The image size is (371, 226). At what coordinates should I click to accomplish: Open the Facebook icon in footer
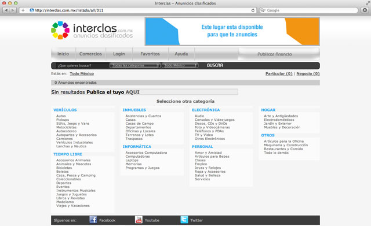[93, 220]
